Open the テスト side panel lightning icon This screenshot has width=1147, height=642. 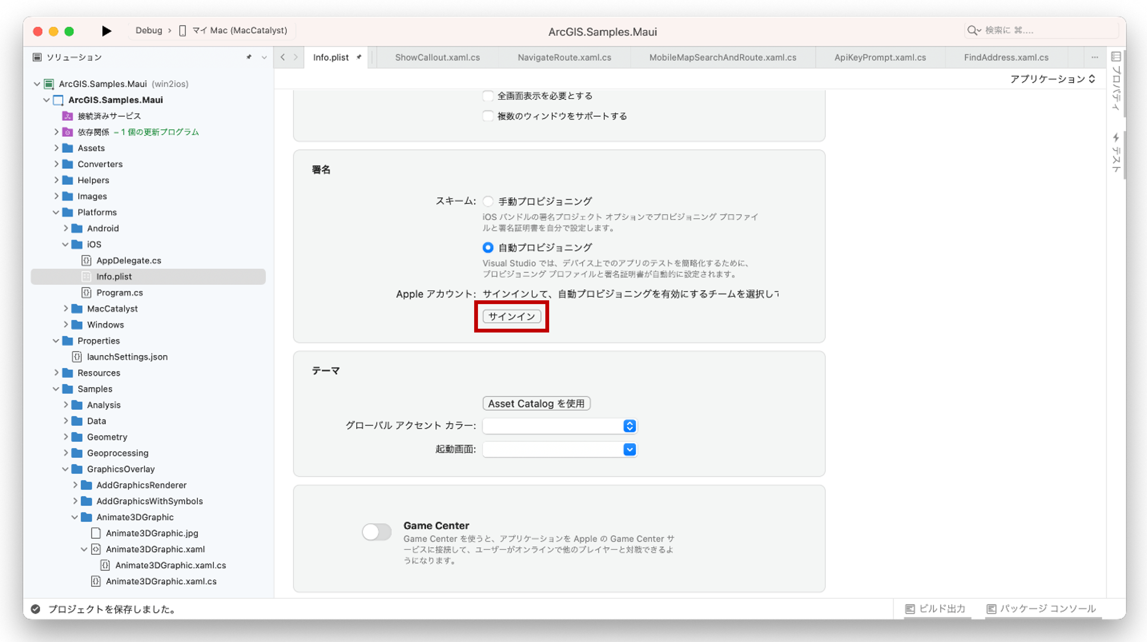1116,137
